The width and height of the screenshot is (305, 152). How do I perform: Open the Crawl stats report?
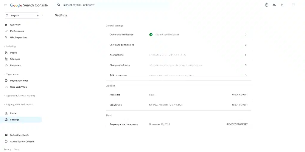click(240, 105)
